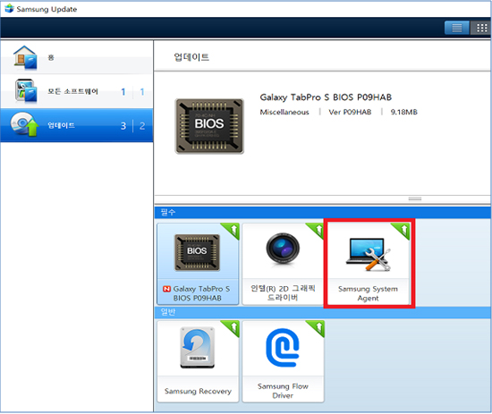Click the All Software icon in sidebar
The height and width of the screenshot is (414, 492).
[26, 91]
